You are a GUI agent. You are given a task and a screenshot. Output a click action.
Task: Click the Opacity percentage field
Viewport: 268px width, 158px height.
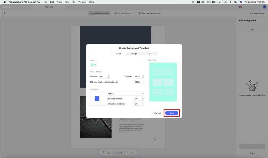point(138,77)
